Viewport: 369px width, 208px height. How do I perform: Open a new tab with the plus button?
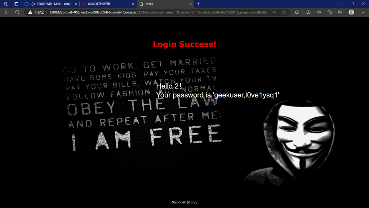click(199, 4)
